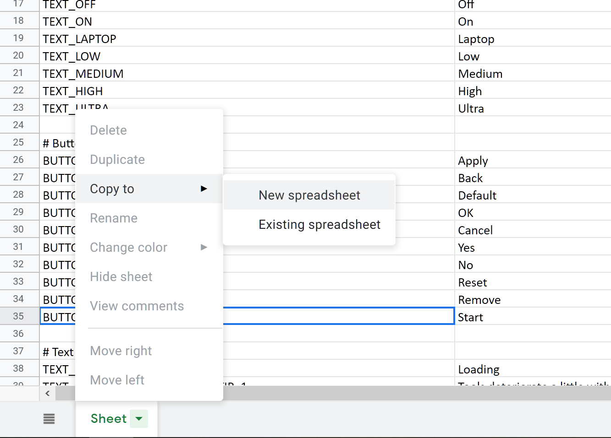611x438 pixels.
Task: Expand the Copy to submenu arrow
Action: pyautogui.click(x=204, y=189)
